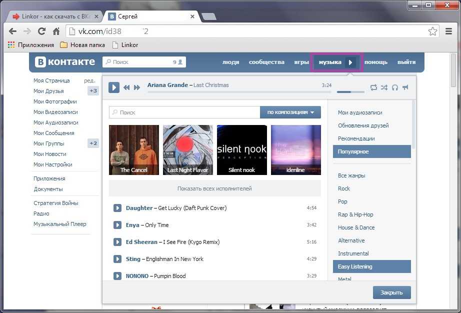The height and width of the screenshot is (313, 461).
Task: Click the Daughter artist name
Action: pos(139,208)
